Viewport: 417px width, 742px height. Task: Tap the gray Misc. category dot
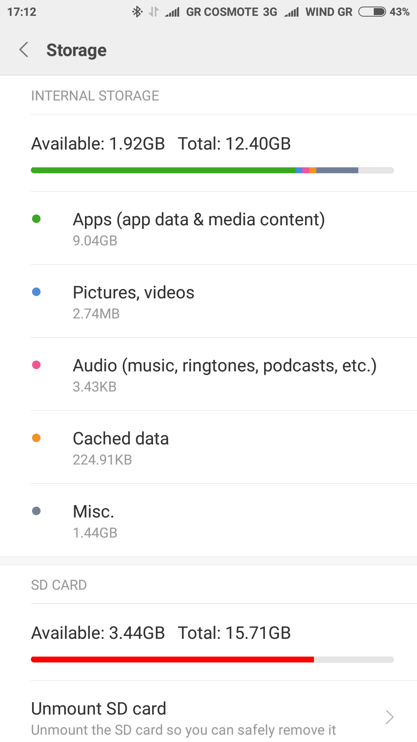click(x=36, y=511)
